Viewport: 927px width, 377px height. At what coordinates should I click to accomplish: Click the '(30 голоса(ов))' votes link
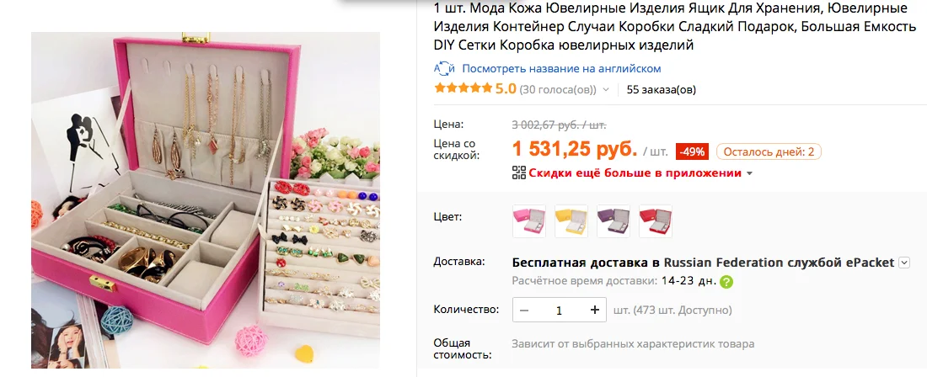click(558, 90)
